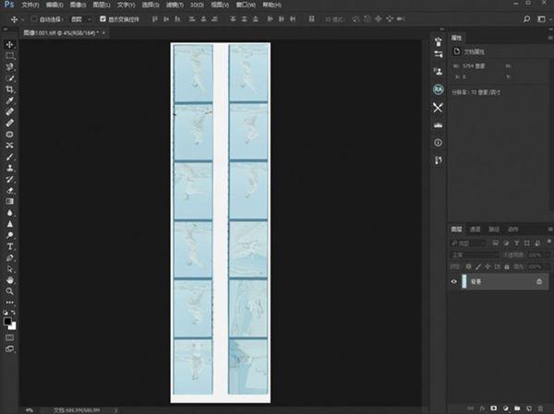Select the Move tool in the toolbox
Viewport: 554px width, 414px height.
pos(9,44)
